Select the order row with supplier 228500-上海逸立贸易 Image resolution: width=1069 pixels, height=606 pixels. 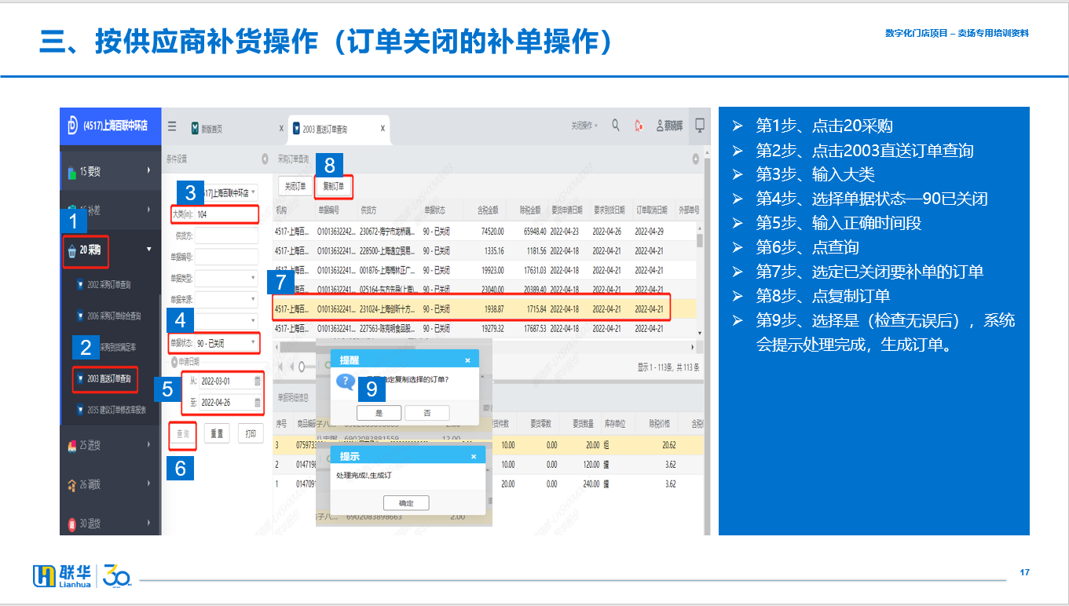(x=485, y=251)
